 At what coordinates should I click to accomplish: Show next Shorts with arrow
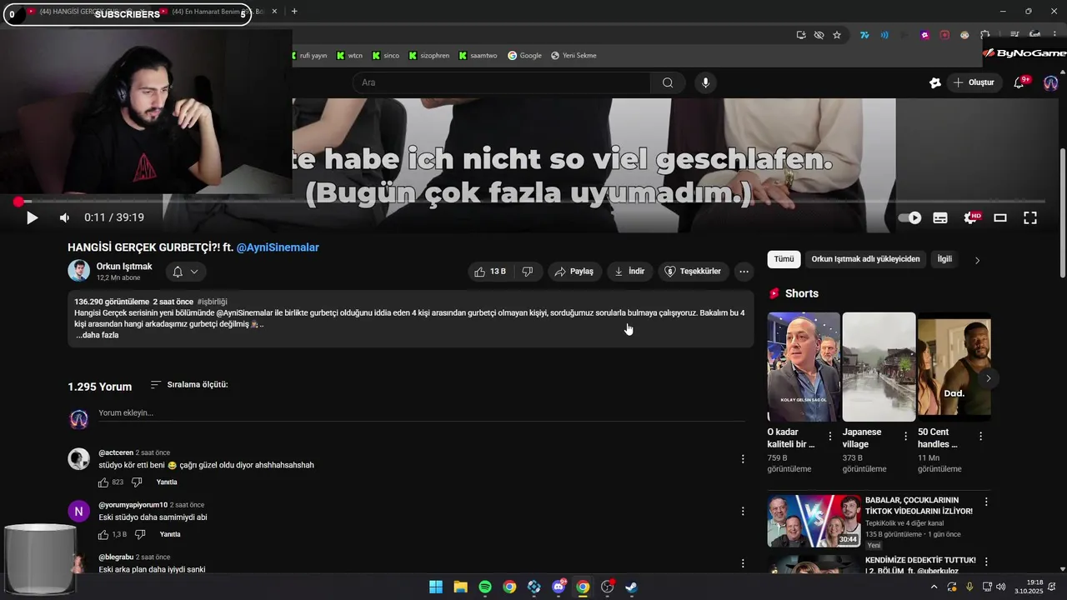click(x=988, y=378)
